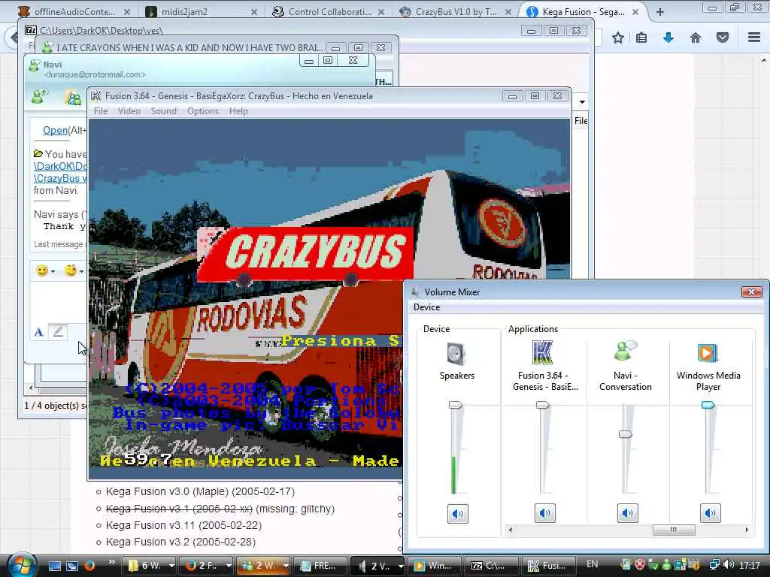770x577 pixels.
Task: Switch to the CrazyBus V1.0 browser tab
Action: point(455,11)
